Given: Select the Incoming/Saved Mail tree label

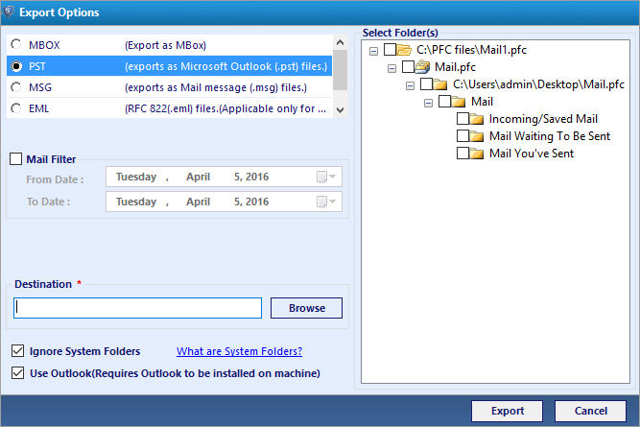Looking at the screenshot, I should (x=543, y=119).
